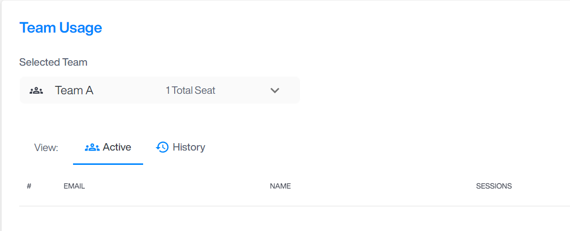Click the "View:" label
This screenshot has height=231, width=570.
point(46,148)
